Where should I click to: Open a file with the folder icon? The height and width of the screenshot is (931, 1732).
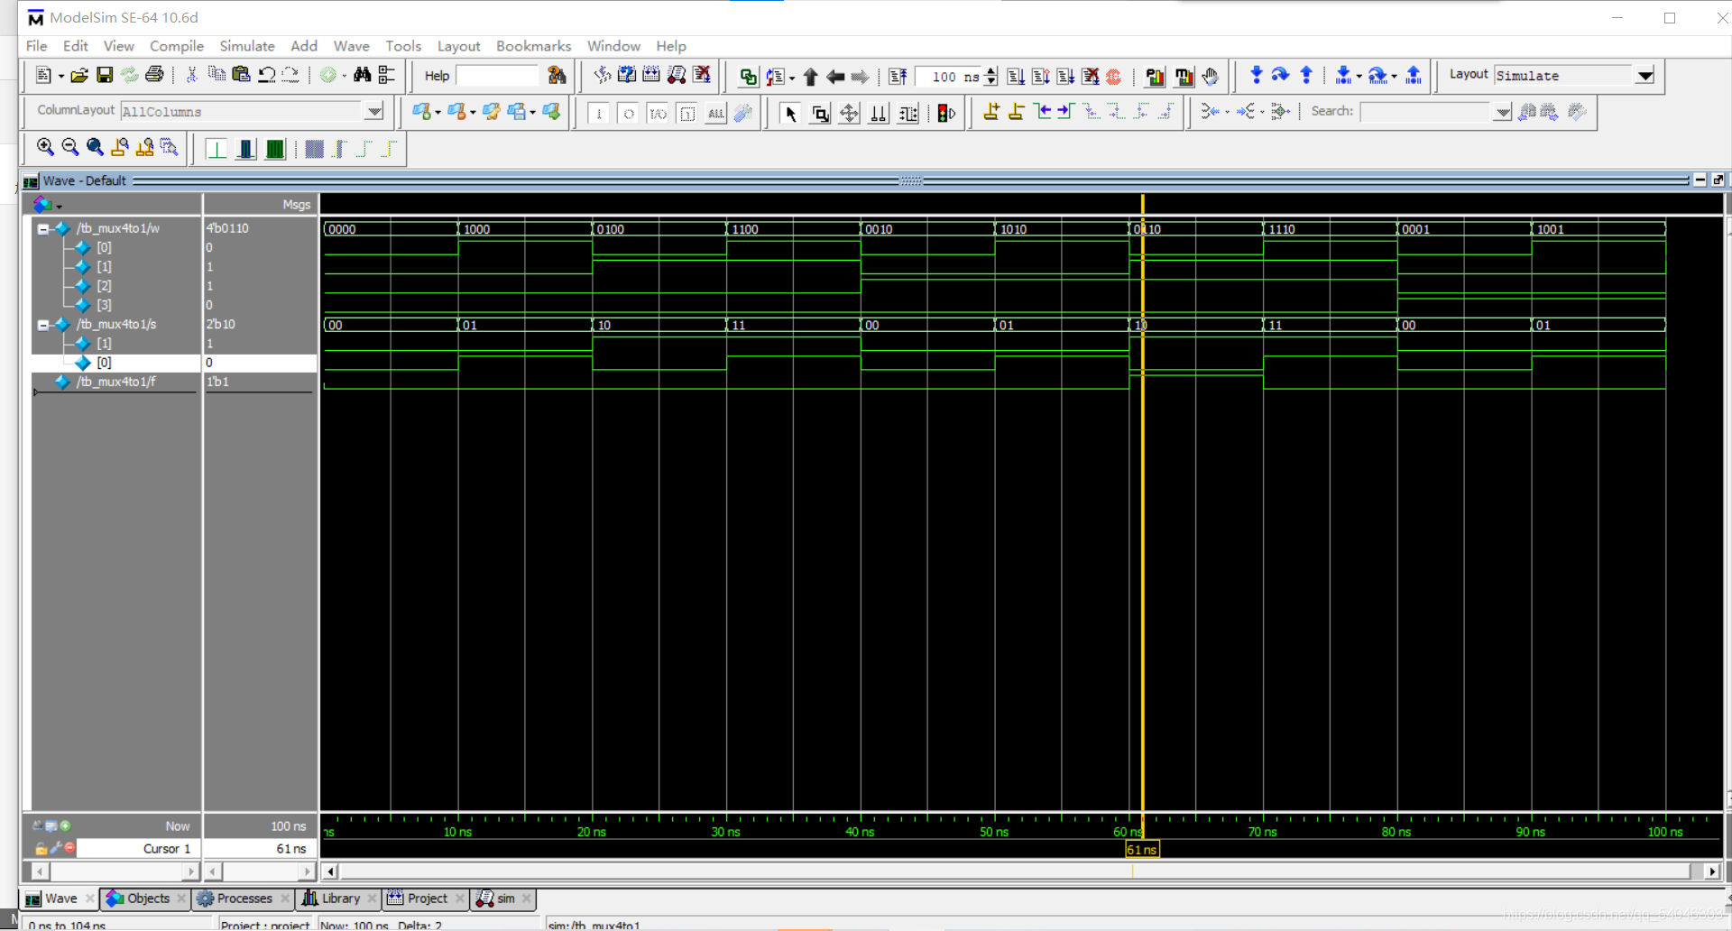pyautogui.click(x=79, y=76)
